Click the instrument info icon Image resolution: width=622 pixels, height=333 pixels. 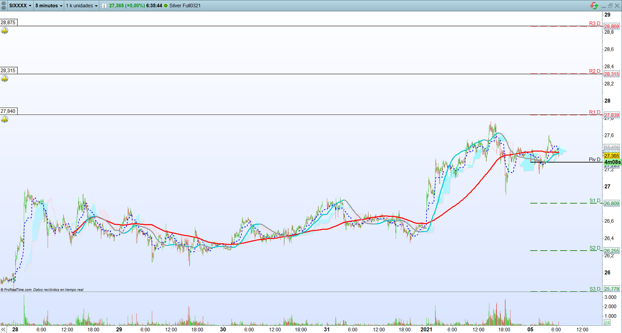104,6
